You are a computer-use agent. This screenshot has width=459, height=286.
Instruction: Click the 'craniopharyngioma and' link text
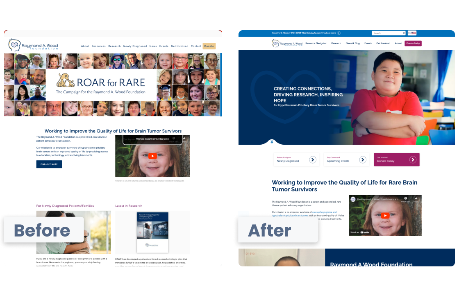pyautogui.click(x=324, y=212)
